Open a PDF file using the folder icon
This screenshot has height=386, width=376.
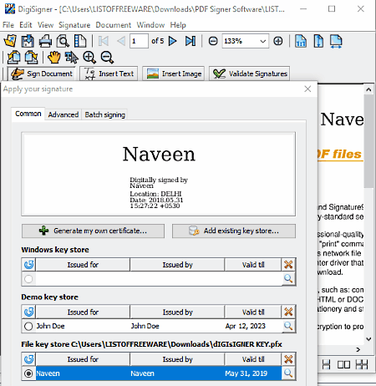[10, 41]
